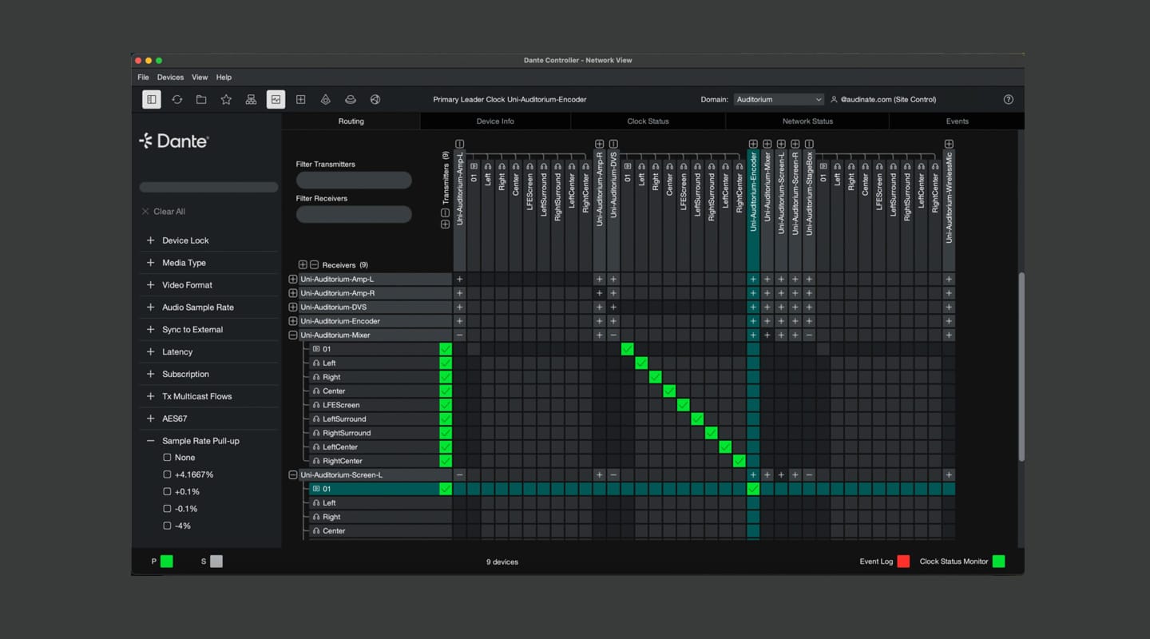Collapse the Sample Rate Pull-up filter
Screen dimensions: 1150x639
[x=150, y=441]
